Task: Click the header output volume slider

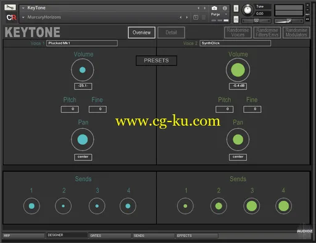Action: pyautogui.click(x=289, y=21)
